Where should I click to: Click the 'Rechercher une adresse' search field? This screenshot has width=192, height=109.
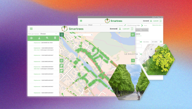point(81,35)
